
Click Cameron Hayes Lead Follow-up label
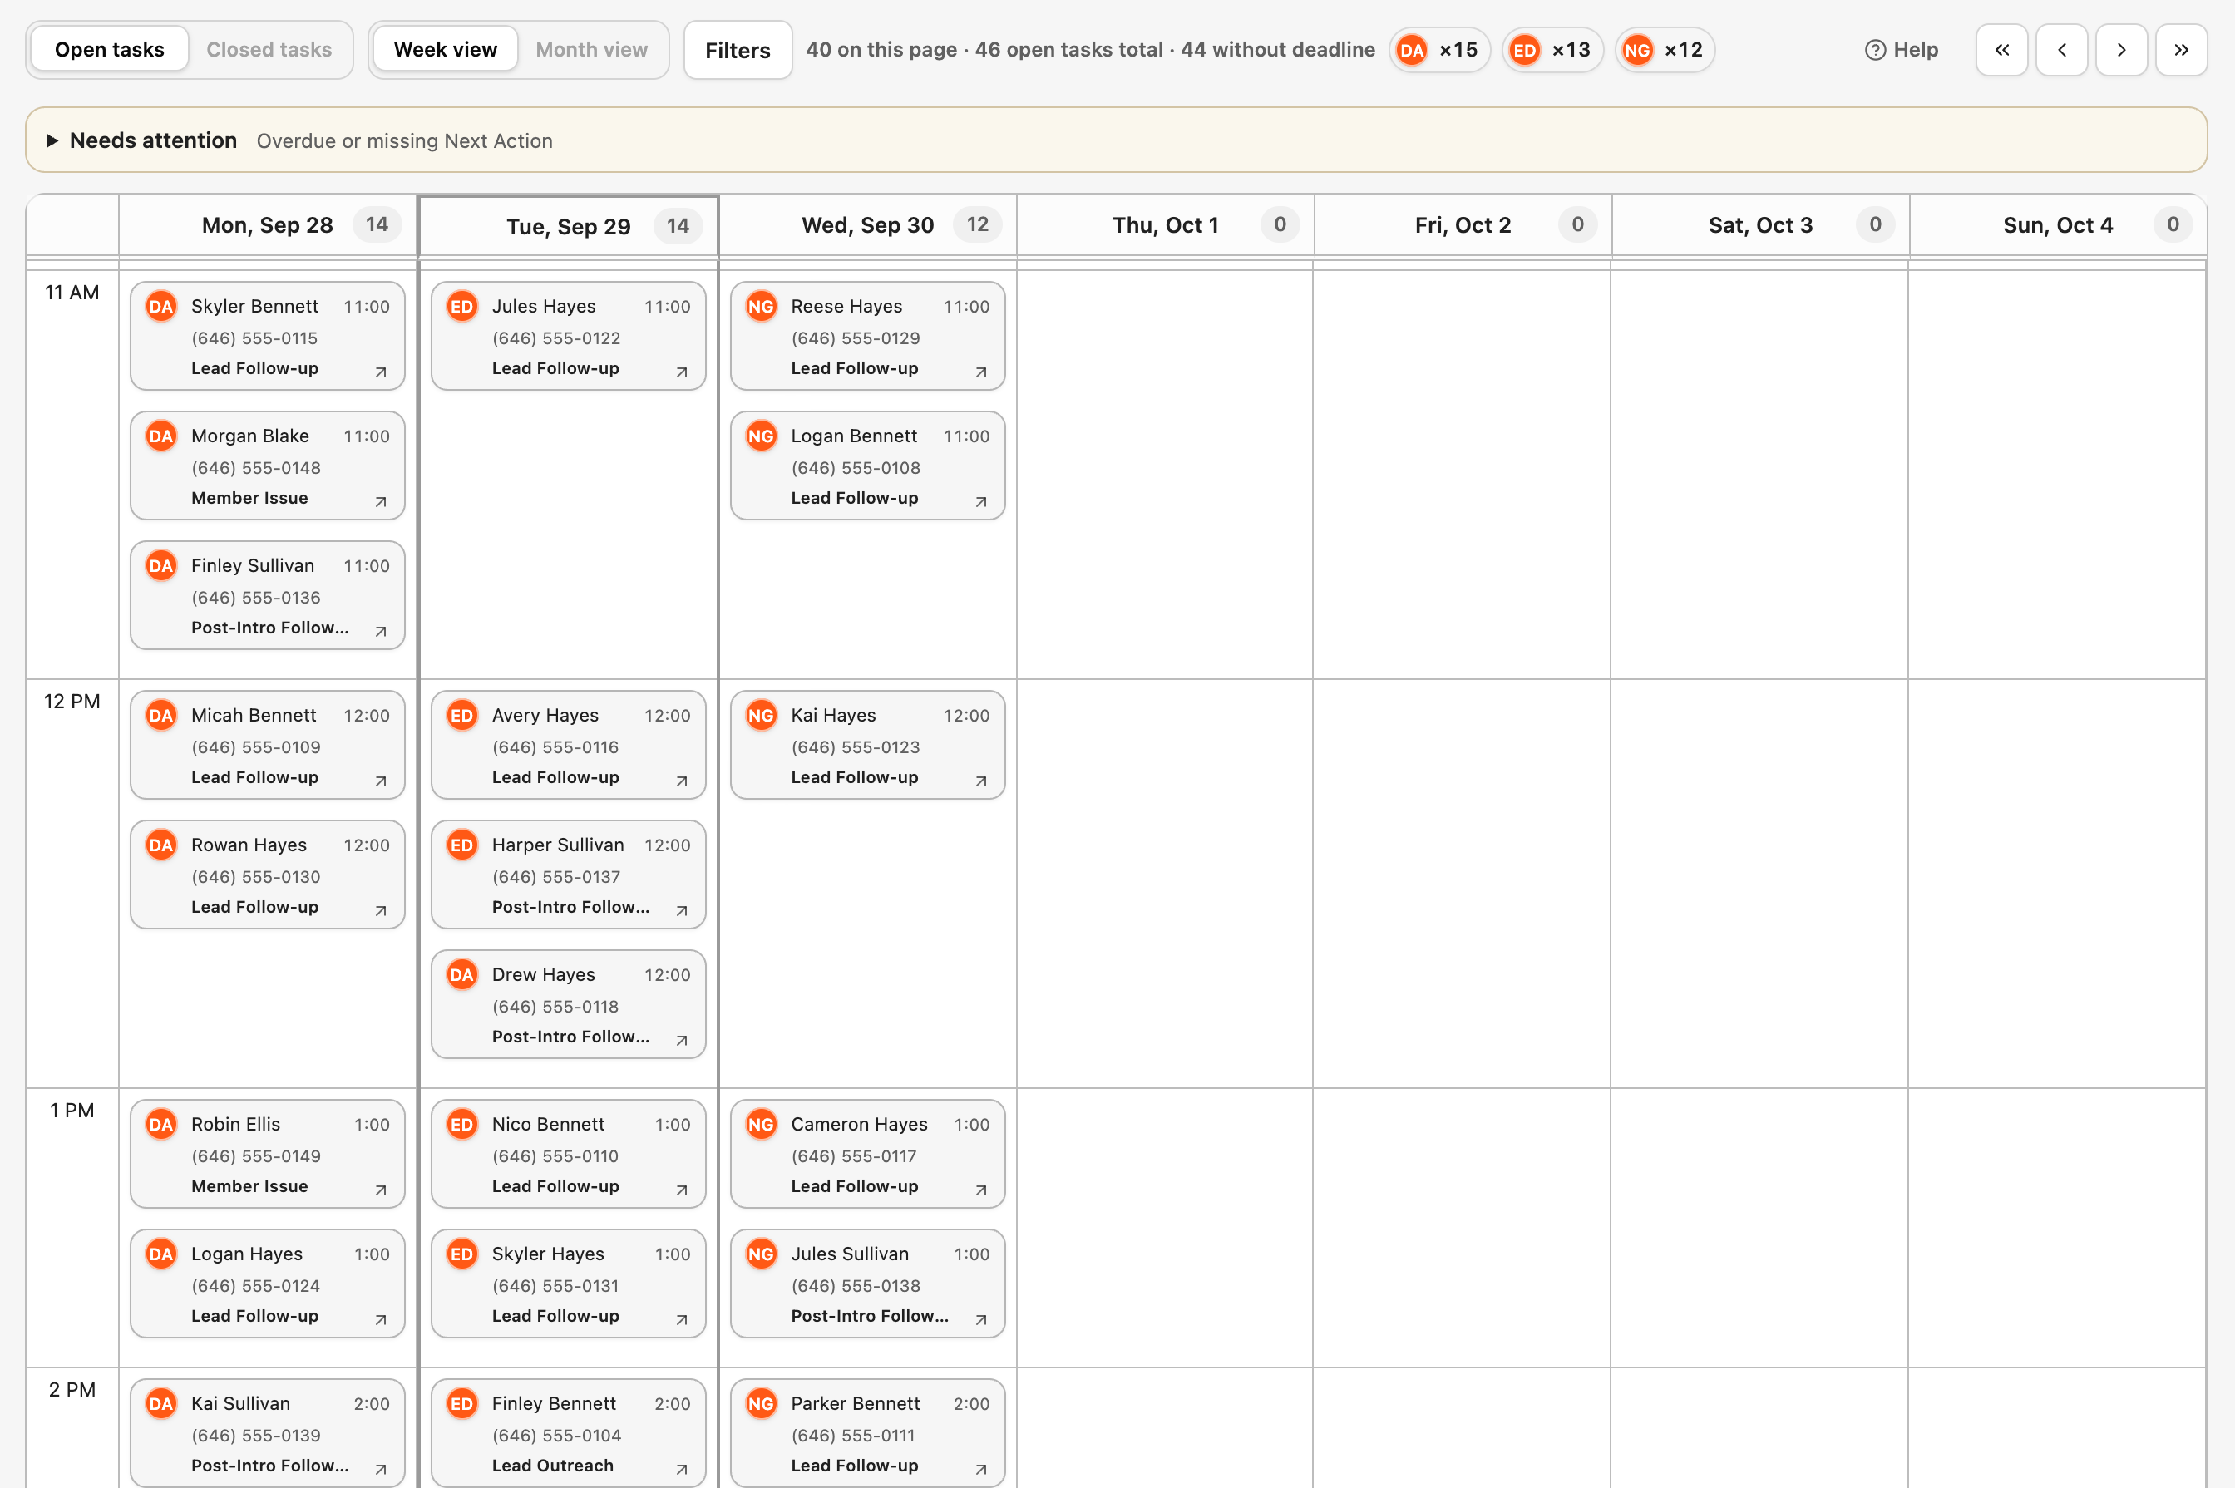coord(854,1186)
